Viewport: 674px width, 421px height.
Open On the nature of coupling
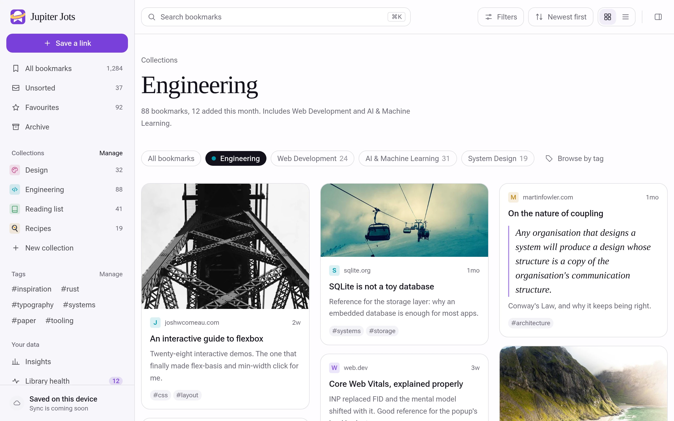point(555,214)
